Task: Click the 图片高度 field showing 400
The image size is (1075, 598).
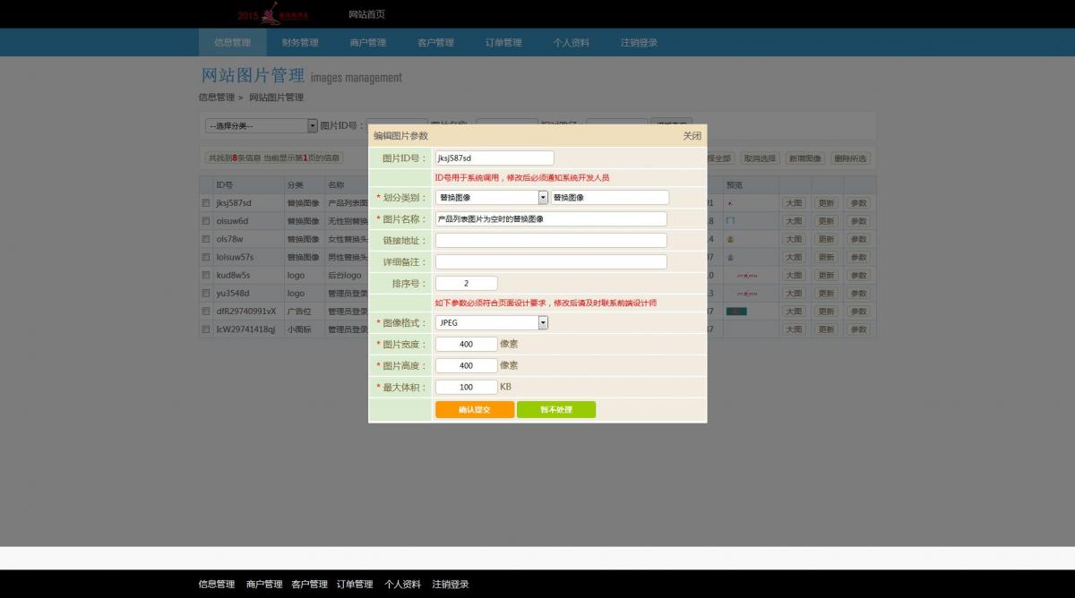Action: coord(466,365)
